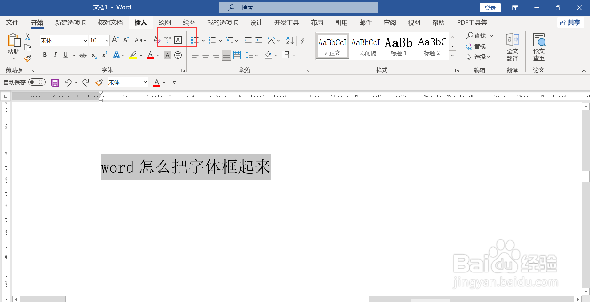Image resolution: width=590 pixels, height=302 pixels.
Task: Sort text with the A-Z sort icon
Action: point(290,40)
